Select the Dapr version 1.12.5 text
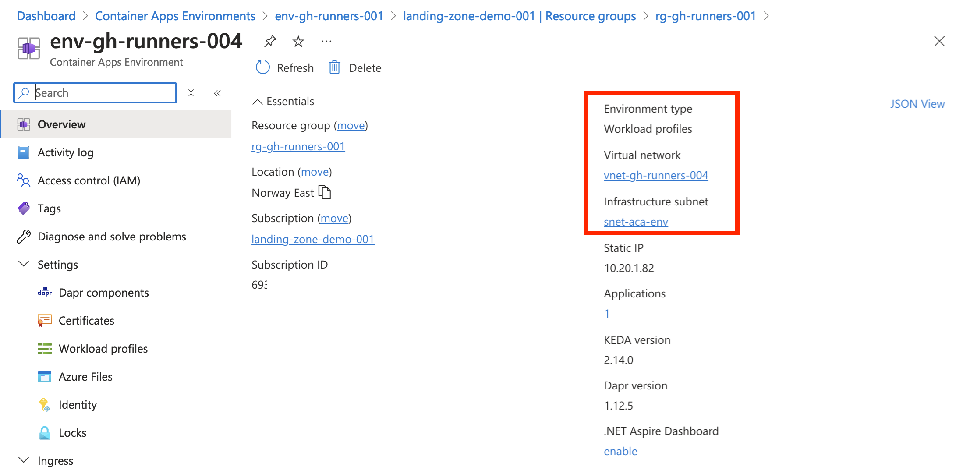This screenshot has height=470, width=963. click(619, 406)
